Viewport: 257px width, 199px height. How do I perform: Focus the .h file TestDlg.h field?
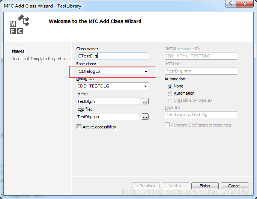[108, 101]
